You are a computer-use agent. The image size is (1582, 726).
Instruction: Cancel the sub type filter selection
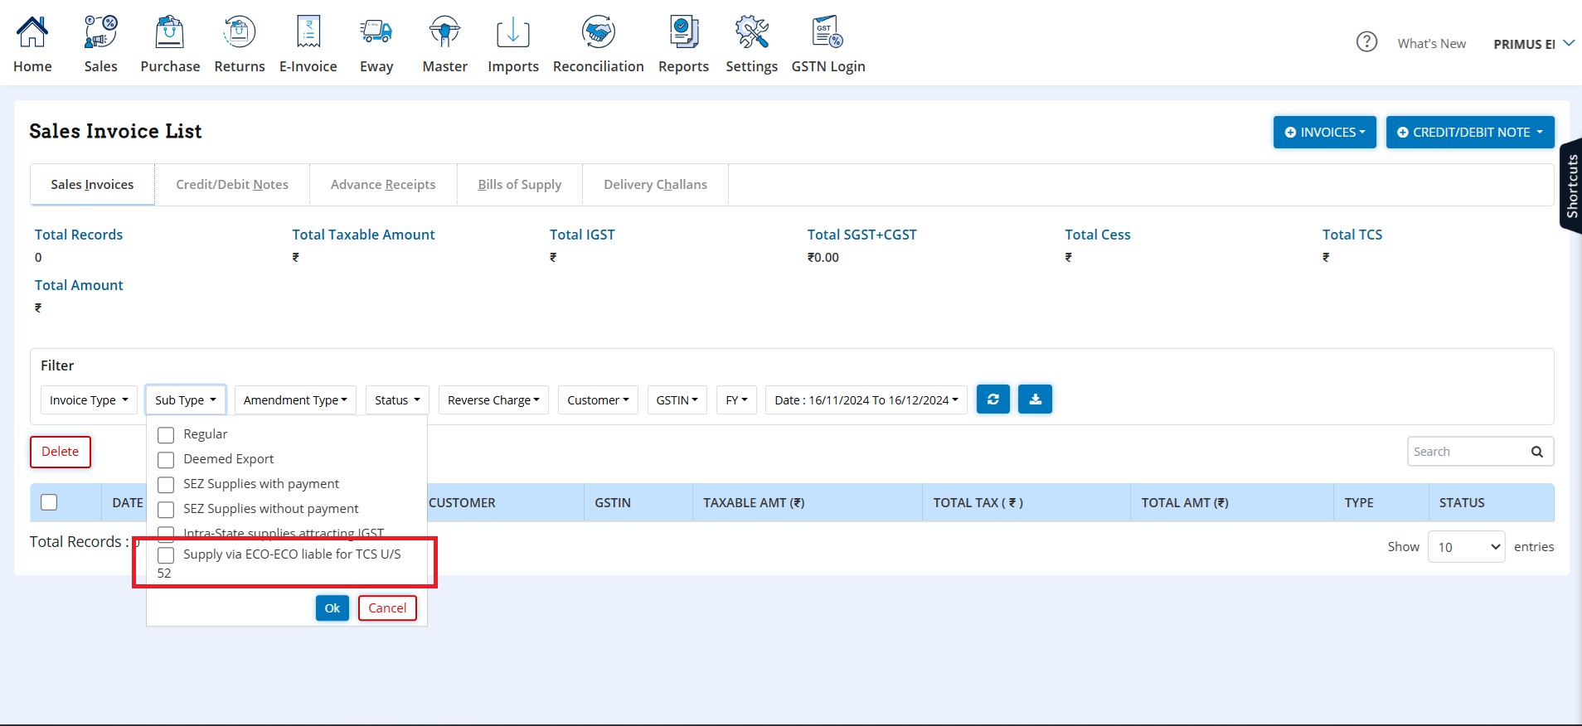pos(387,608)
